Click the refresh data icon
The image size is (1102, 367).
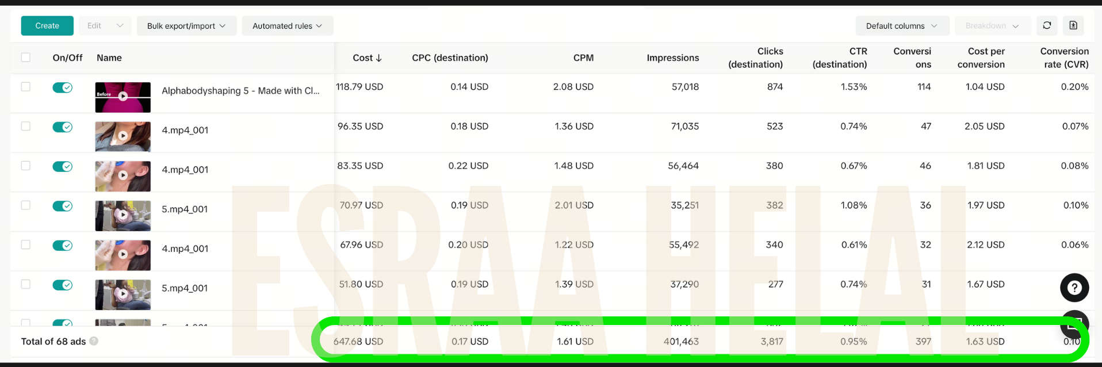pos(1047,25)
